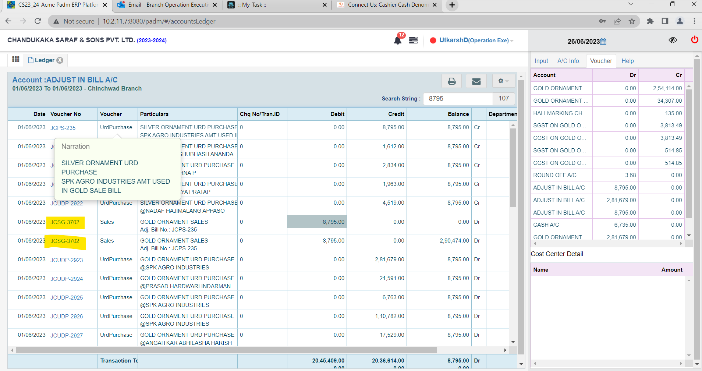Close the Ledger tab

click(60, 60)
